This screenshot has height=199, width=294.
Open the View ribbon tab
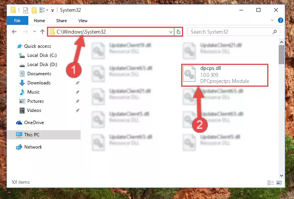pyautogui.click(x=83, y=21)
